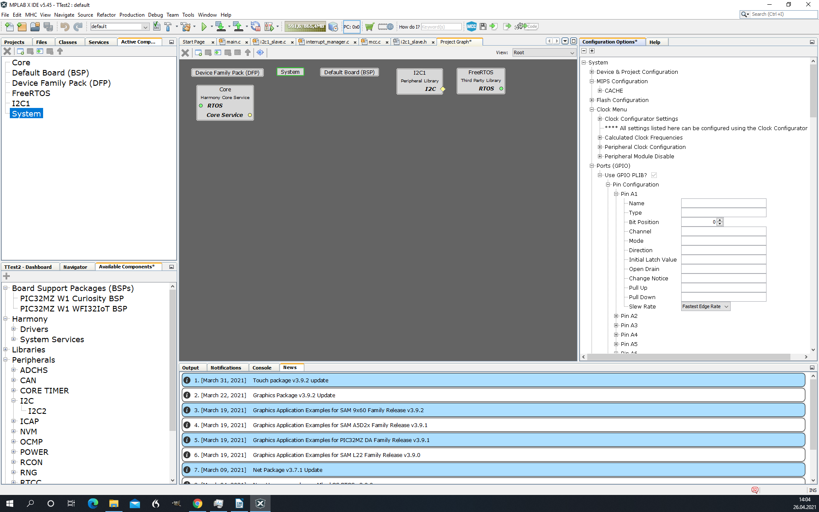Select I2C2 in Available Components tree
This screenshot has height=512, width=819.
tap(37, 411)
